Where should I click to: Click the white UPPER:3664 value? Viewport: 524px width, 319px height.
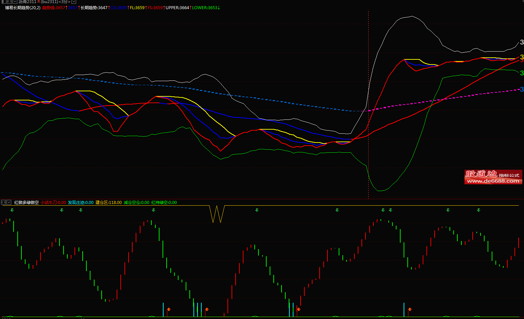(x=177, y=7)
